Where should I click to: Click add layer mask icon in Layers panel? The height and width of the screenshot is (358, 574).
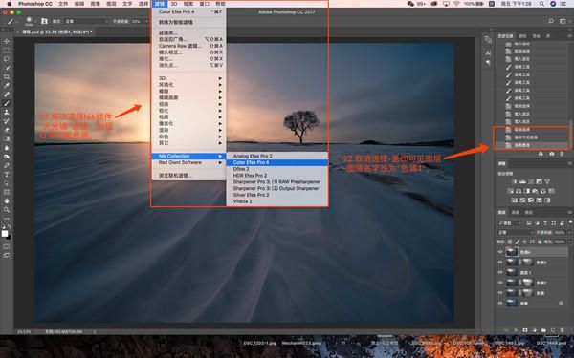[525, 330]
